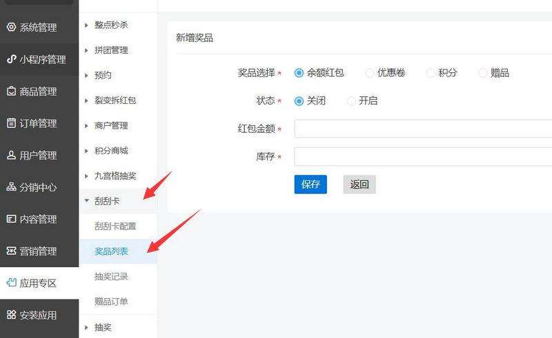The height and width of the screenshot is (338, 552).
Task: Focus the 库存 input field
Action: coord(422,157)
